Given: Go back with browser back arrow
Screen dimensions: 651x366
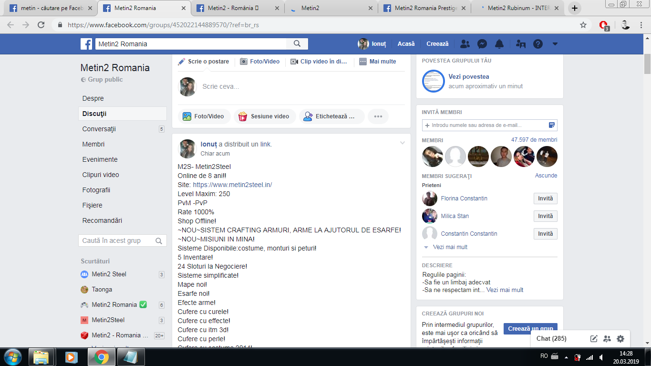Looking at the screenshot, I should [10, 25].
